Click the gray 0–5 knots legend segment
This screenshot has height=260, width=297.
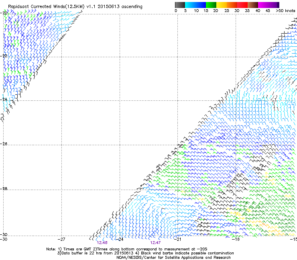point(180,5)
